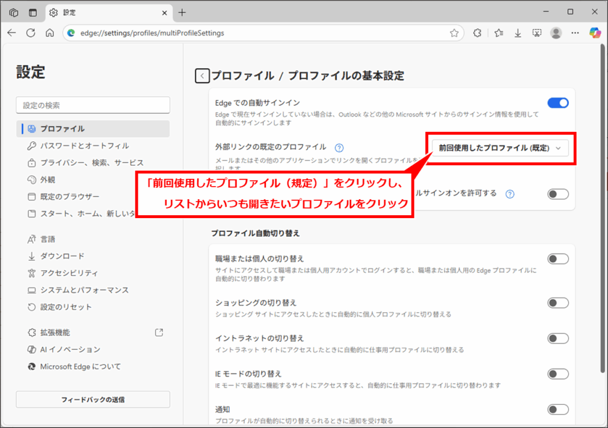Turn on the ショッピングの切り替え toggle
This screenshot has height=428, width=608.
(x=557, y=303)
